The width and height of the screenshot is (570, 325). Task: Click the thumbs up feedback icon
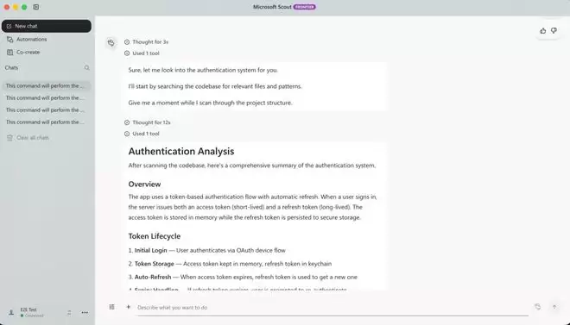(x=542, y=31)
